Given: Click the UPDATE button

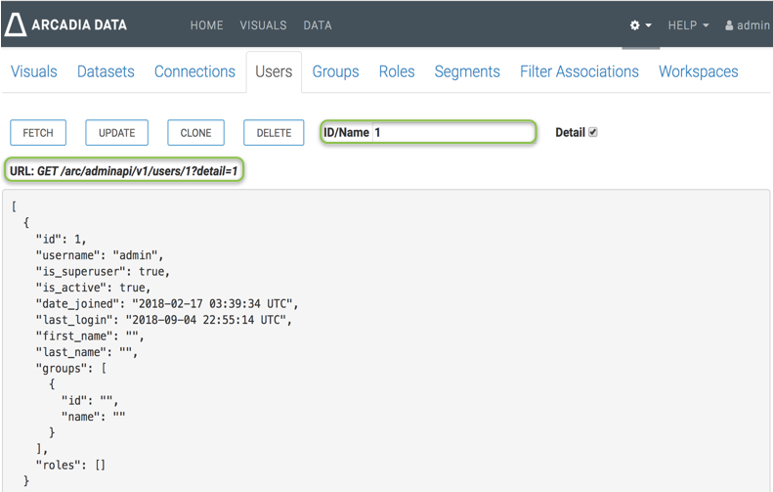Looking at the screenshot, I should point(117,133).
